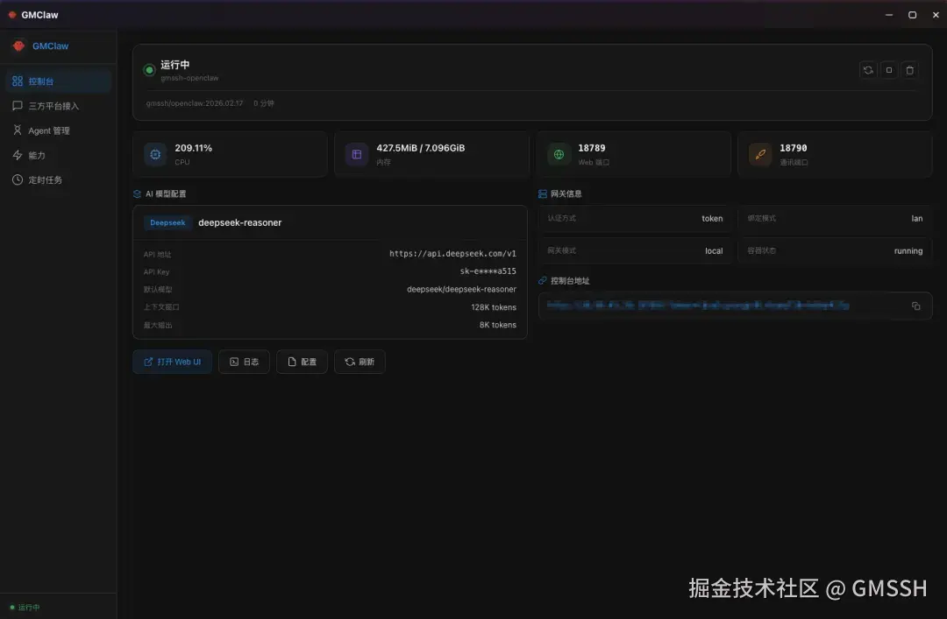The width and height of the screenshot is (947, 619).
Task: Click the CPU usage icon
Action: (x=155, y=153)
